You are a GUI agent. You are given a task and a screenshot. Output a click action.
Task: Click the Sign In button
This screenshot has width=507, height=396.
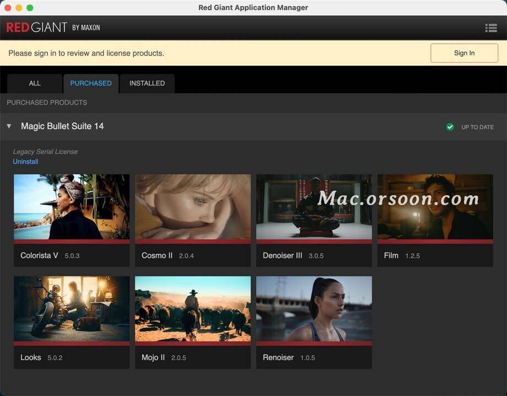pyautogui.click(x=465, y=53)
